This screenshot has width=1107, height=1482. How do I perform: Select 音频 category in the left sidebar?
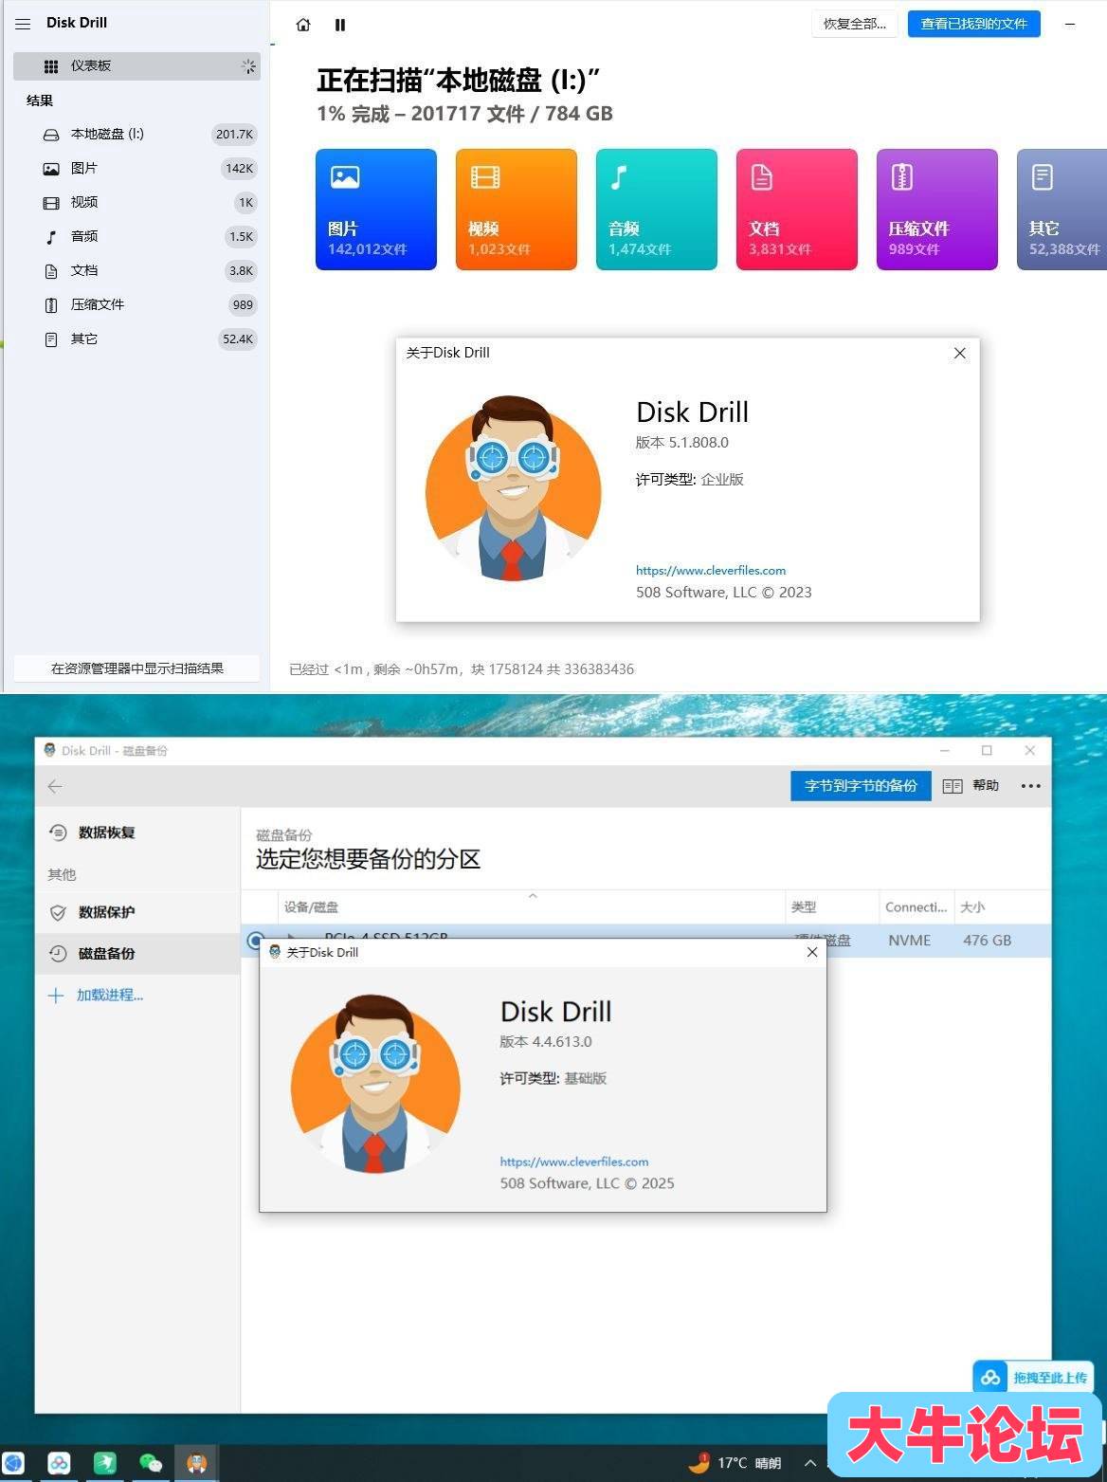coord(136,236)
